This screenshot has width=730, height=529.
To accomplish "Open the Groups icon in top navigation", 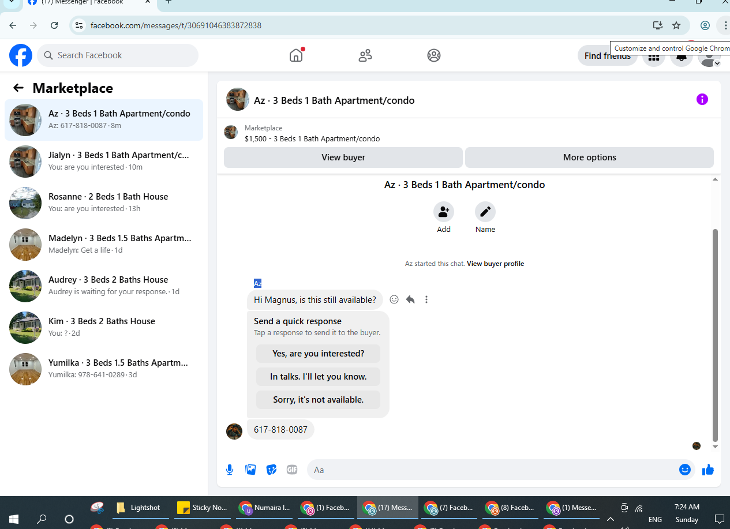I will 434,55.
